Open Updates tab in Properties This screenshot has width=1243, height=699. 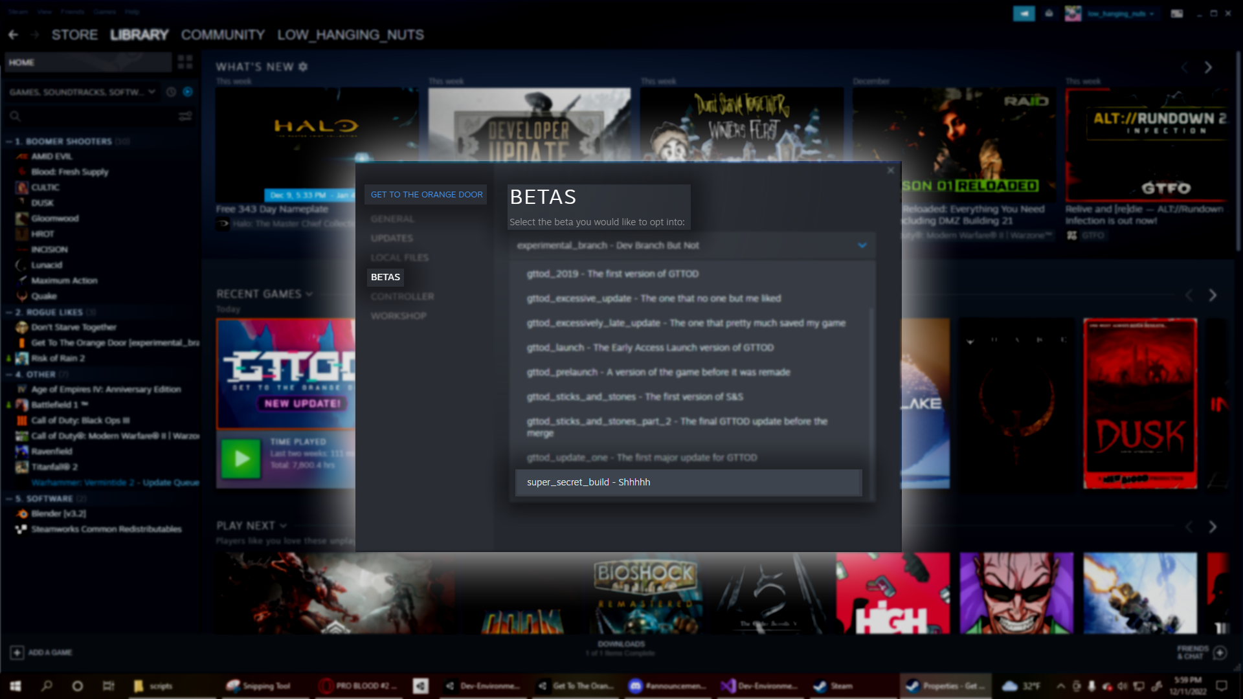click(392, 238)
